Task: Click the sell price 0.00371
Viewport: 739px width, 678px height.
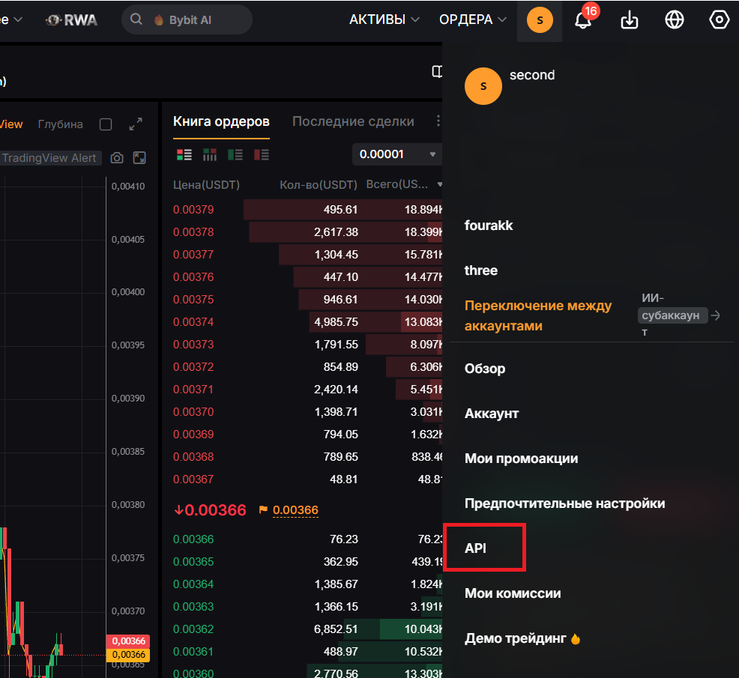Action: pos(193,390)
